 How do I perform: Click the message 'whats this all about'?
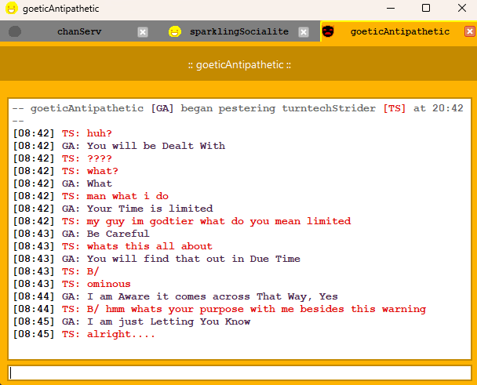(x=150, y=246)
